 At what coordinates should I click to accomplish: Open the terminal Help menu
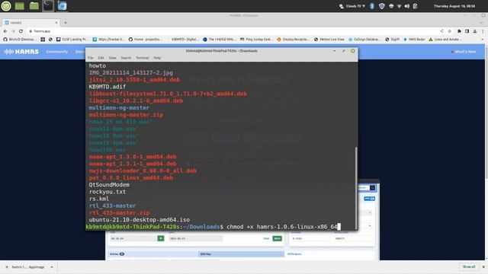click(157, 58)
